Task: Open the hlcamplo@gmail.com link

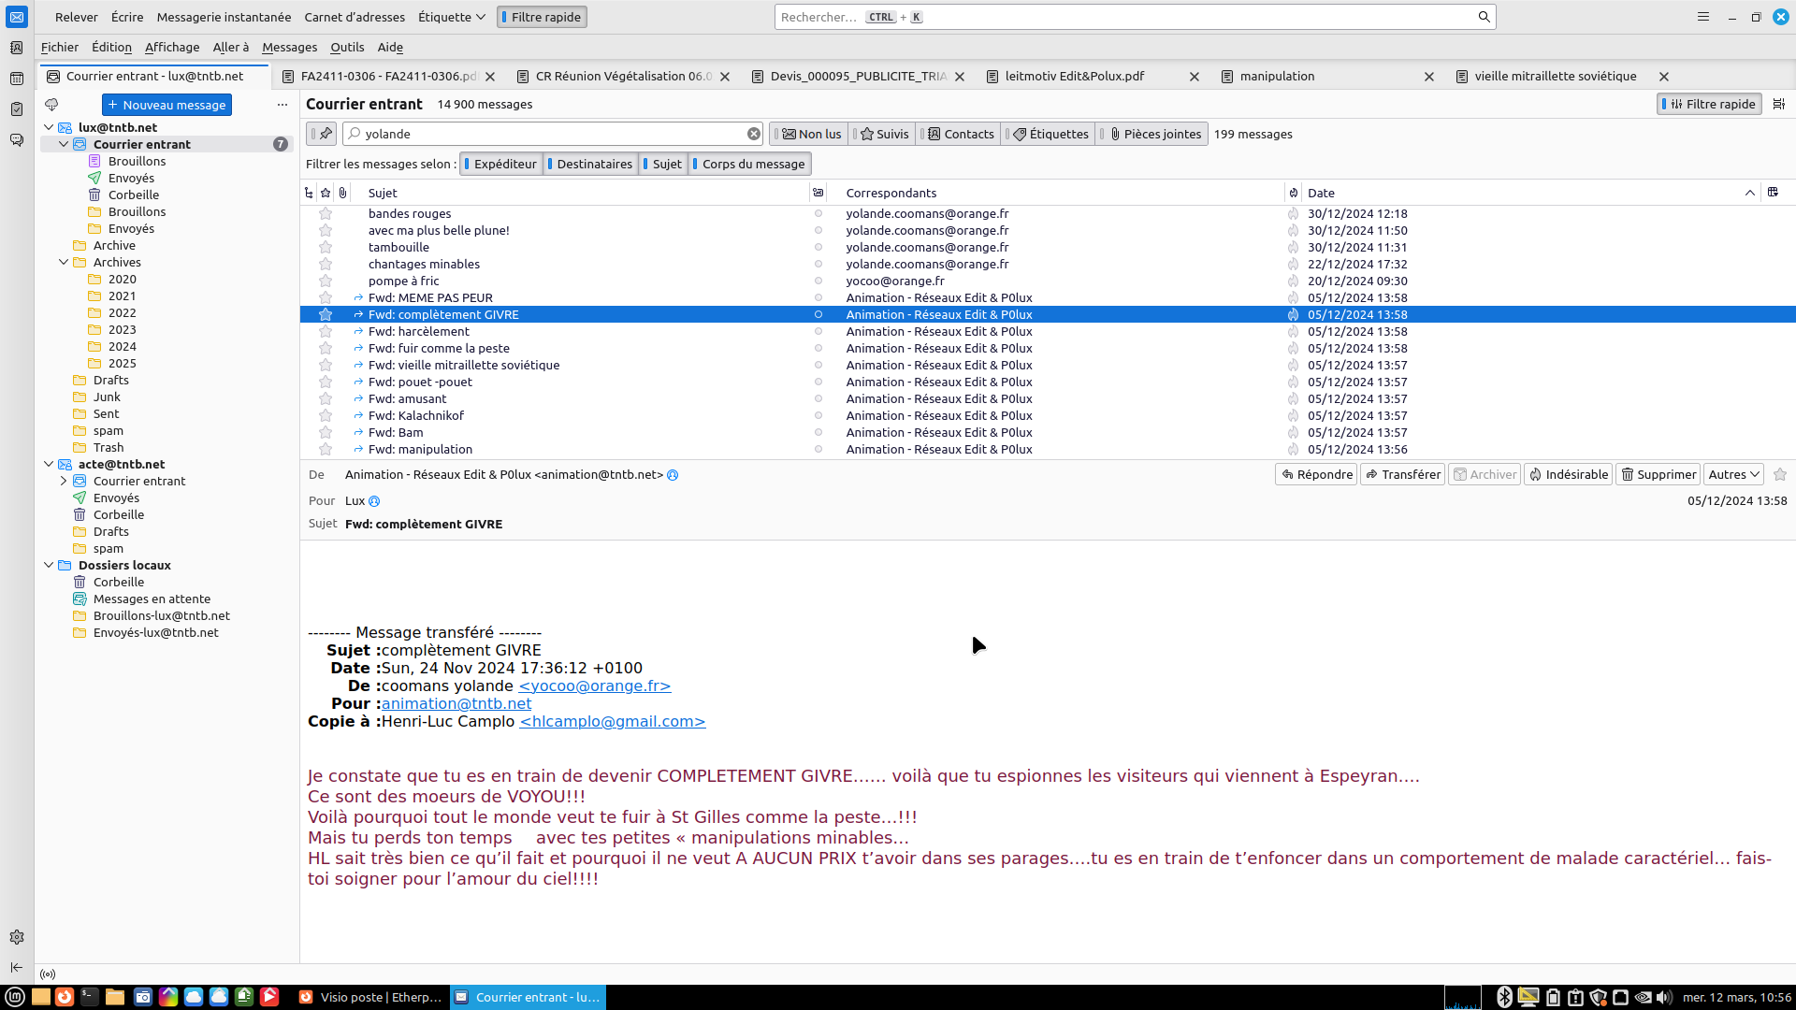Action: (x=613, y=721)
